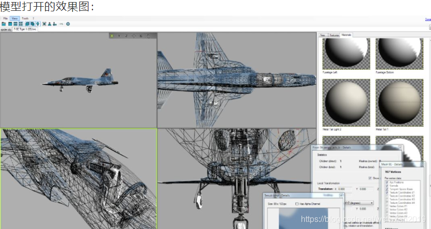Toggle Texture Coordinates #3 checkbox

[387, 200]
